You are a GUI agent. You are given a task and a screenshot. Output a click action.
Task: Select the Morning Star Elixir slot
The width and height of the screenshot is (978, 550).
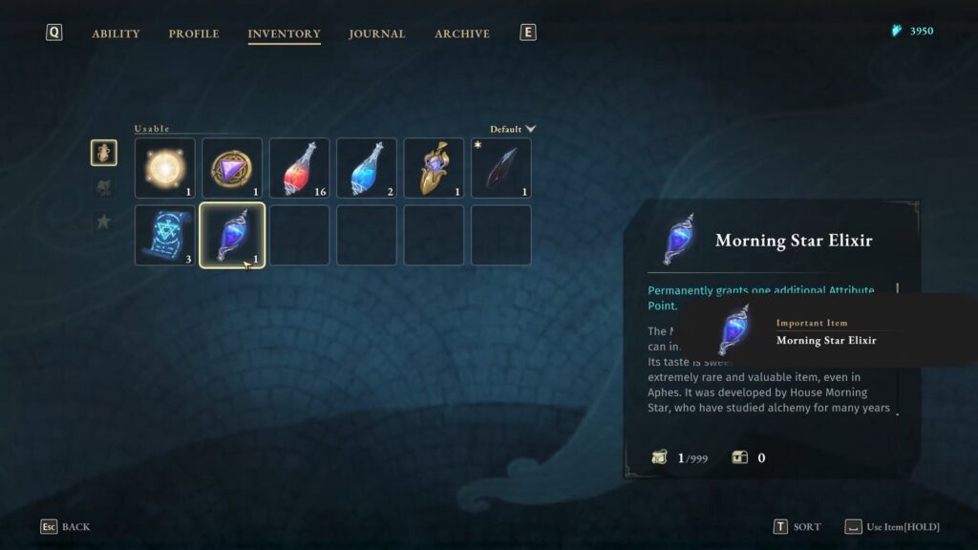(x=232, y=235)
